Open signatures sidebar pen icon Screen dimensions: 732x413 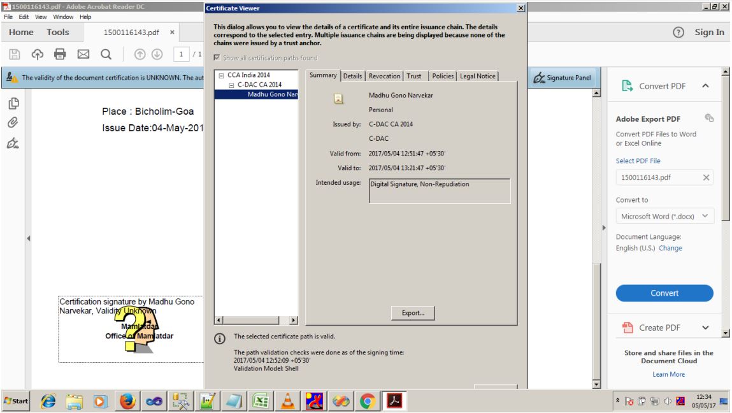13,143
